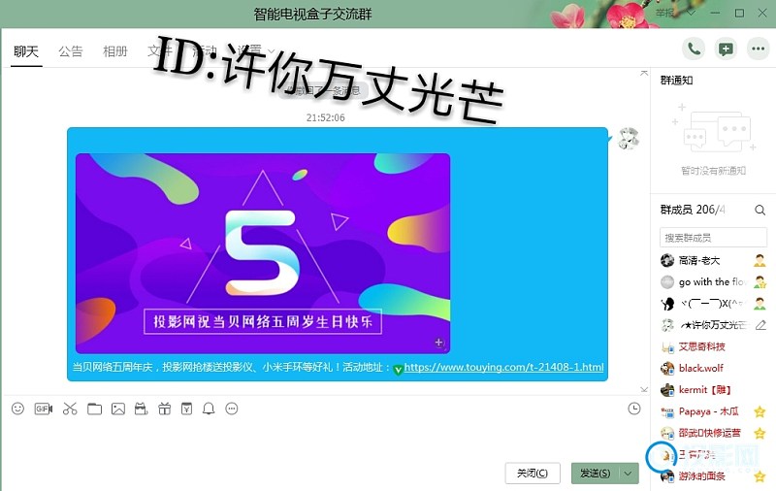The height and width of the screenshot is (491, 776).
Task: Click the group members search icon
Action: tap(760, 210)
